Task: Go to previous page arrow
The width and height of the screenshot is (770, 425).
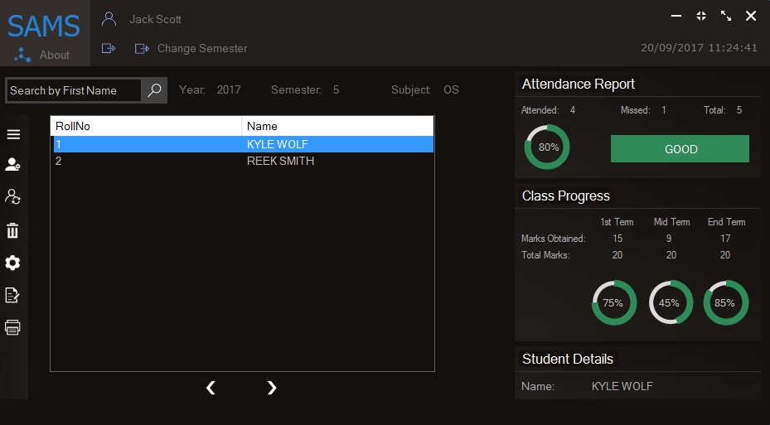Action: 211,388
